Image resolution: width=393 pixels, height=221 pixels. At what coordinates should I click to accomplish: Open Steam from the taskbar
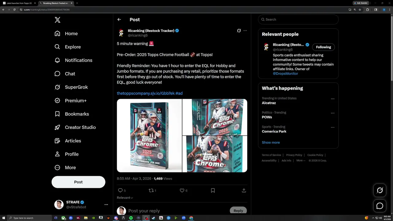click(153, 218)
